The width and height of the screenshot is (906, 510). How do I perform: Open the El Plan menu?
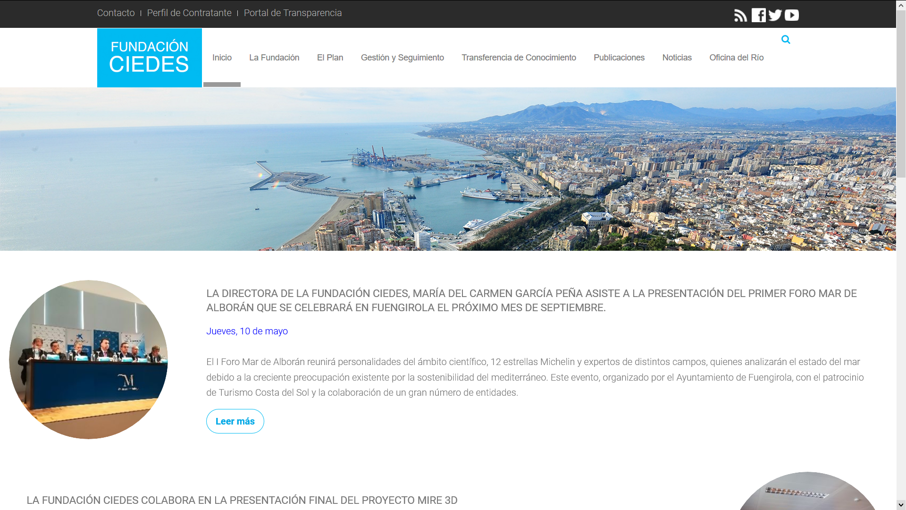pos(330,58)
